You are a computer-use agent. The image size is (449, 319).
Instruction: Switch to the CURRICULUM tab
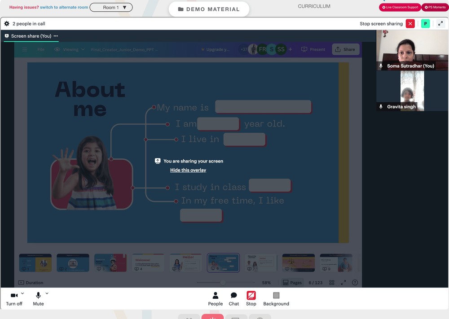tap(314, 6)
